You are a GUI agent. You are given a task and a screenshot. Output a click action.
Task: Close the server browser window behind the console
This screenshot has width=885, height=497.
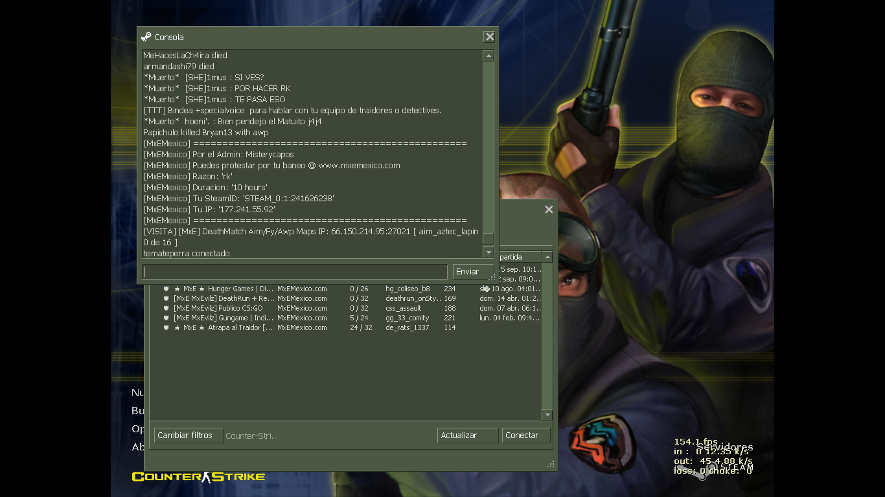point(549,210)
